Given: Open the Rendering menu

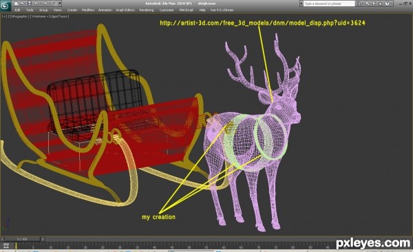Looking at the screenshot, I should (x=147, y=10).
